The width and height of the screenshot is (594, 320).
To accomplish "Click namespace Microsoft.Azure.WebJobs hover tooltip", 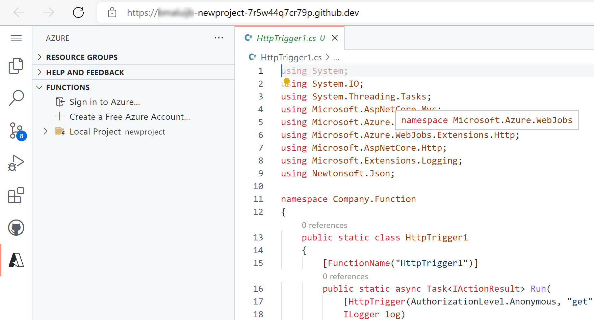I will (487, 120).
